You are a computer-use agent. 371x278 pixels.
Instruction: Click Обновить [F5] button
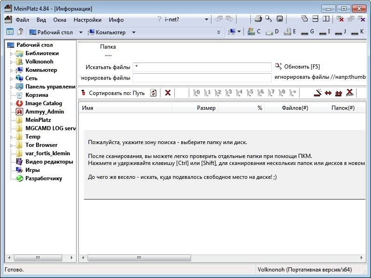[297, 66]
